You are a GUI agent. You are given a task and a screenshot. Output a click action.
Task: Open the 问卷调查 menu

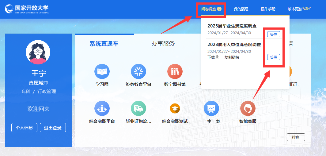(211, 9)
